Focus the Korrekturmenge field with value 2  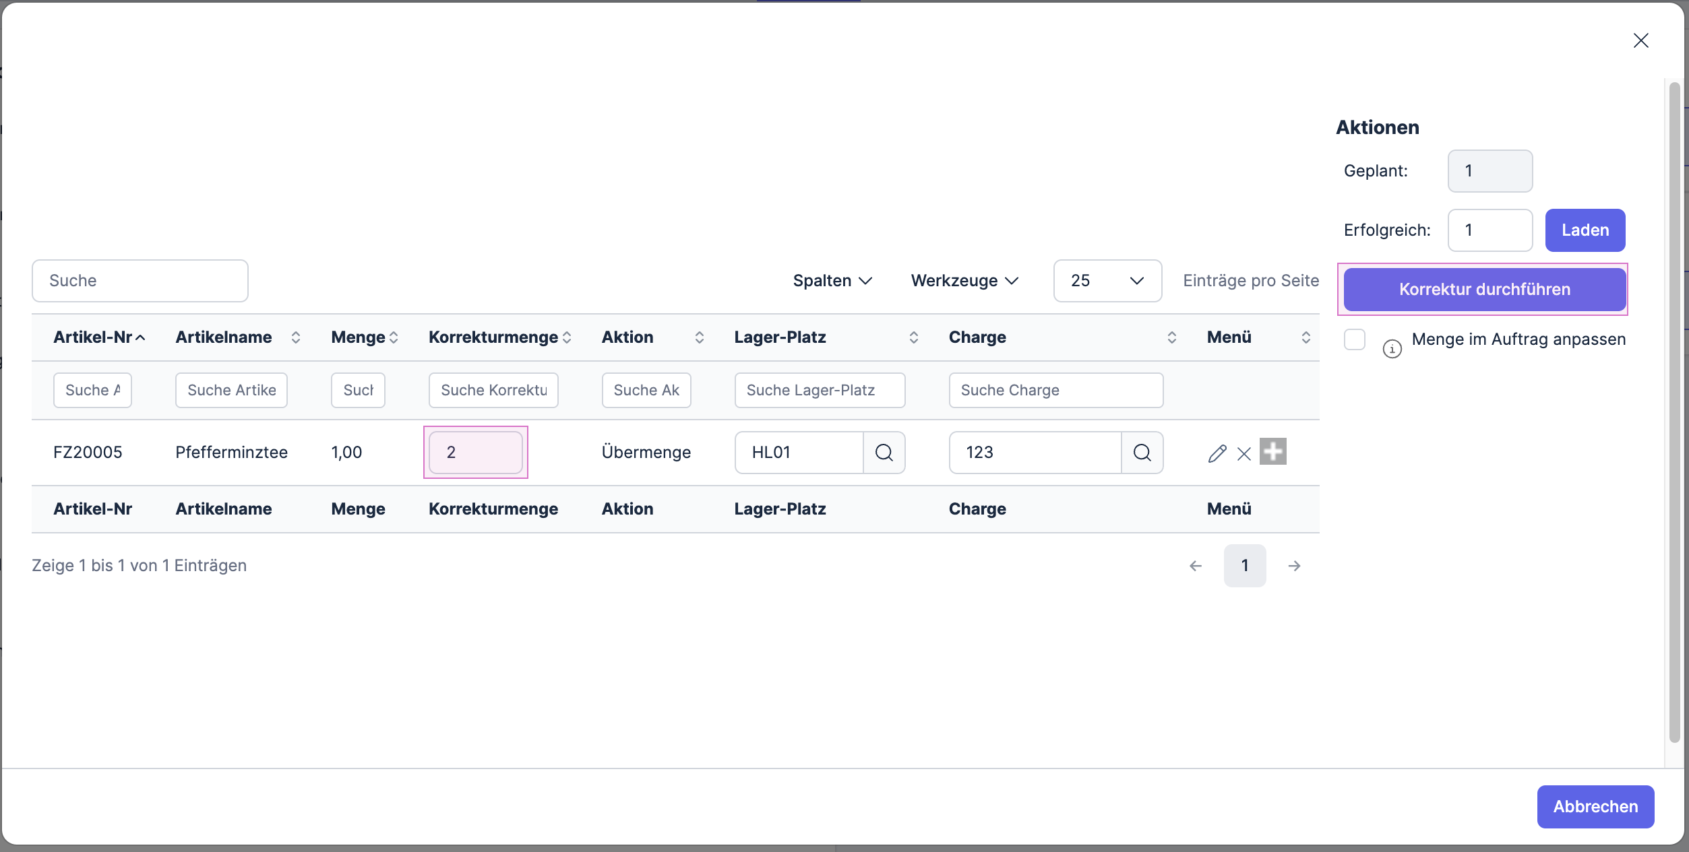(475, 453)
